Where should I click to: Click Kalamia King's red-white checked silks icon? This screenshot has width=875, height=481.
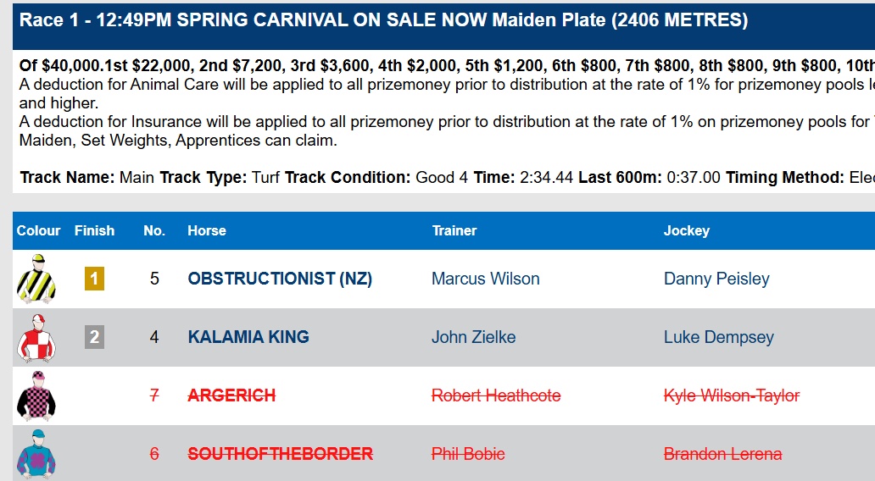coord(36,337)
